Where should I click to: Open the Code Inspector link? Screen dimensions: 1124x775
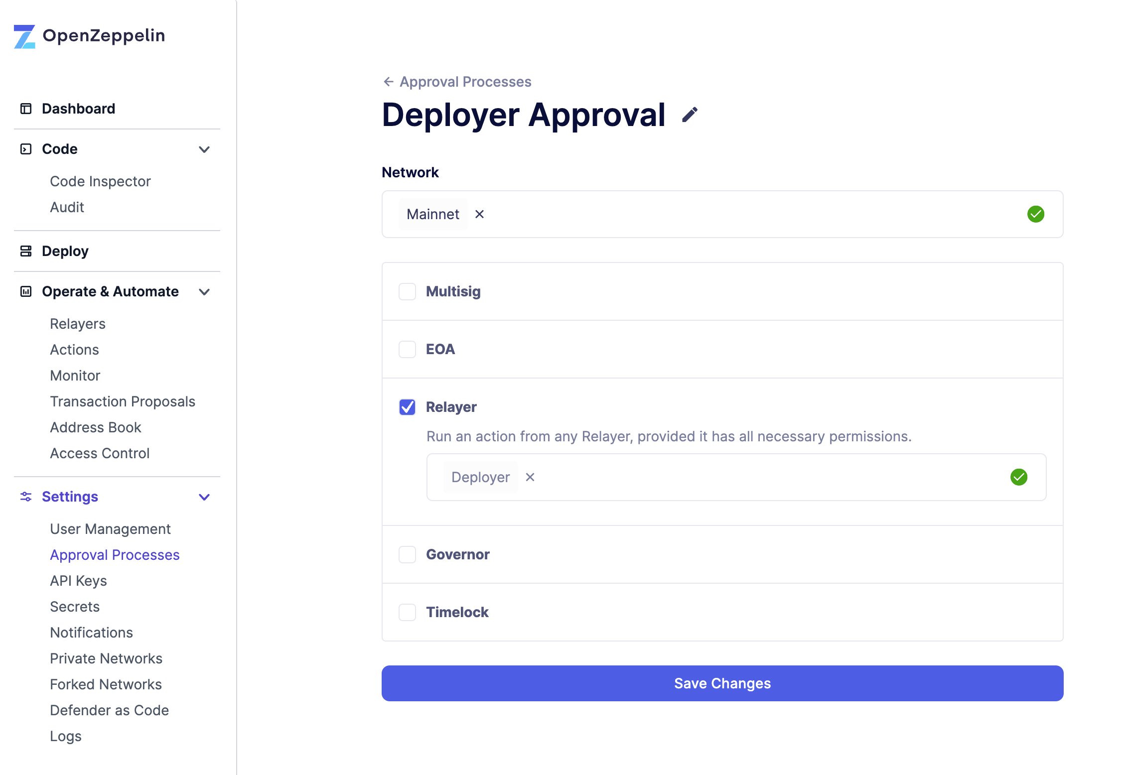(x=100, y=181)
